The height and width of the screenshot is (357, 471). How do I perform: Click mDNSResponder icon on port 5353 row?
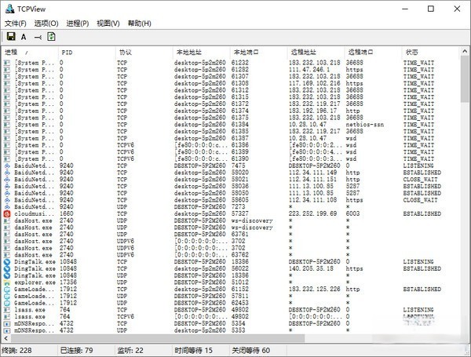coord(7,330)
